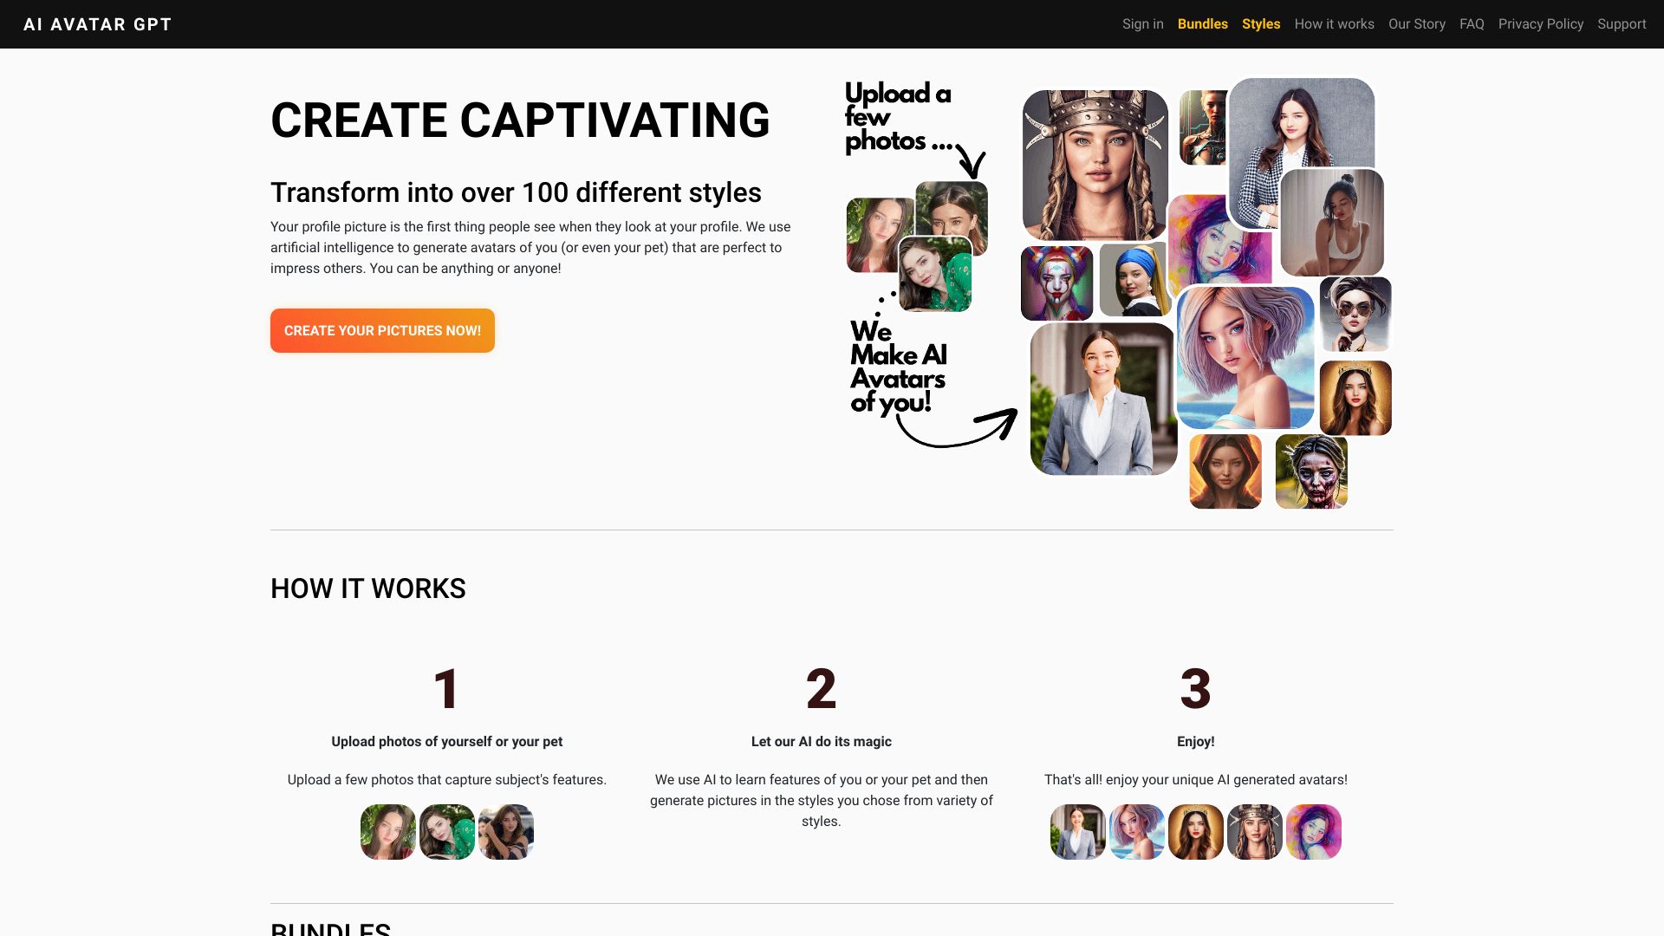Click the first upload example photo under step 1

[x=387, y=832]
